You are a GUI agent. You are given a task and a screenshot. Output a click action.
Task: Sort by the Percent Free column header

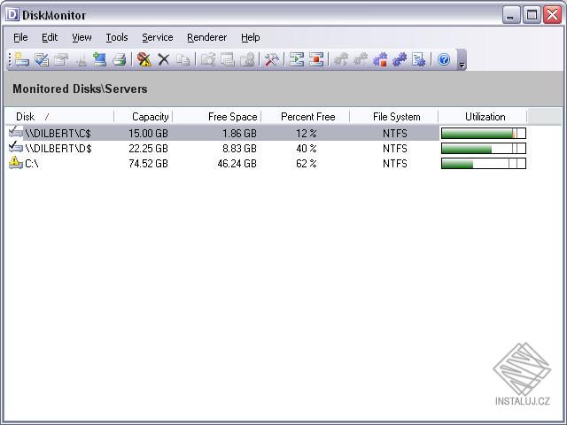pos(305,117)
